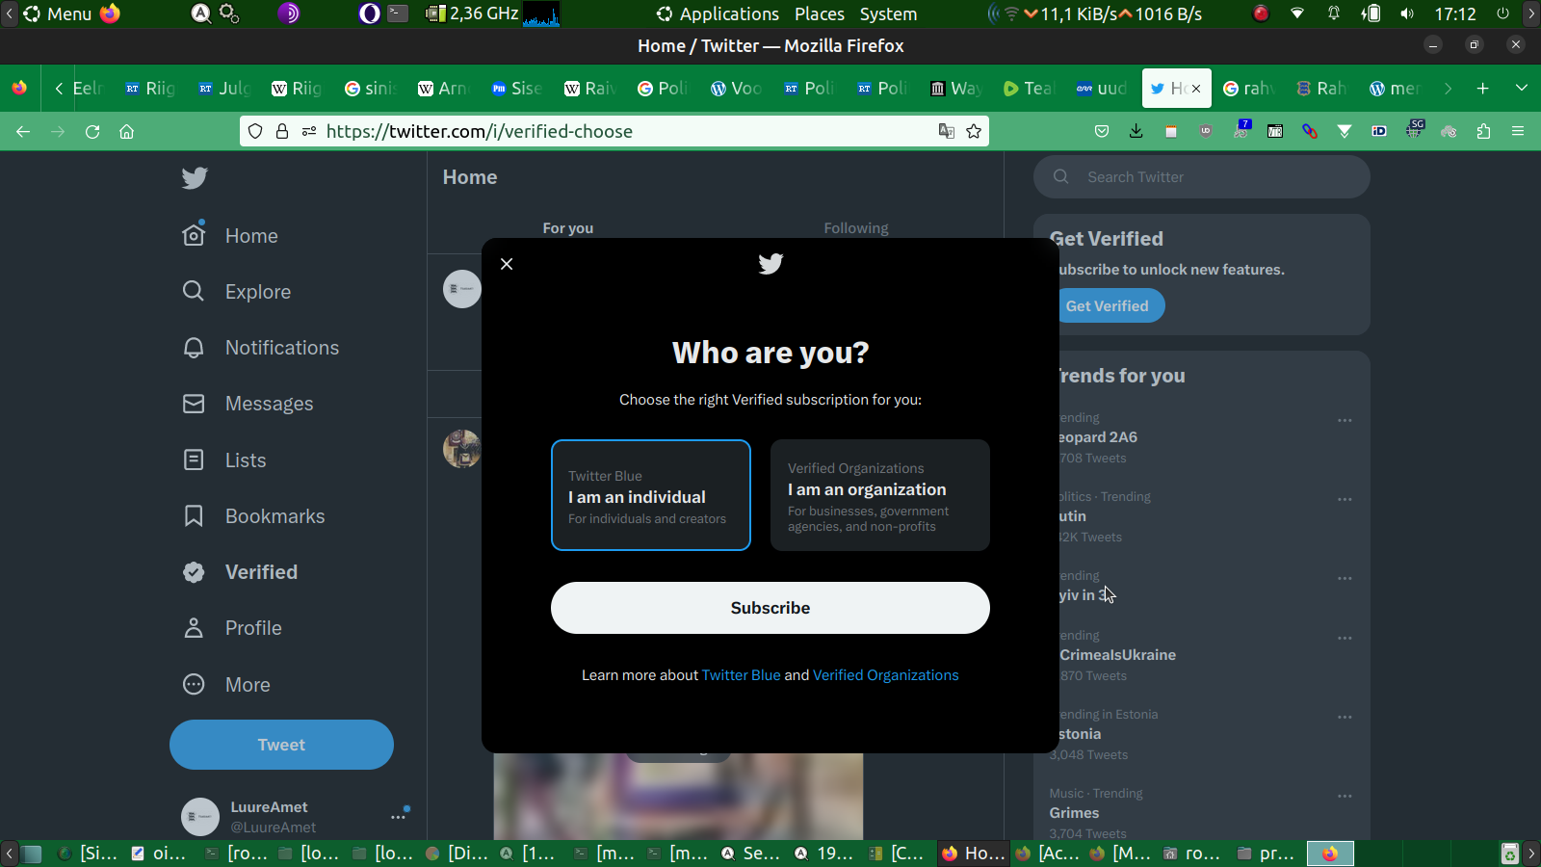Image resolution: width=1541 pixels, height=867 pixels.
Task: Open more options for Leopard 2A6 trend
Action: [1345, 420]
